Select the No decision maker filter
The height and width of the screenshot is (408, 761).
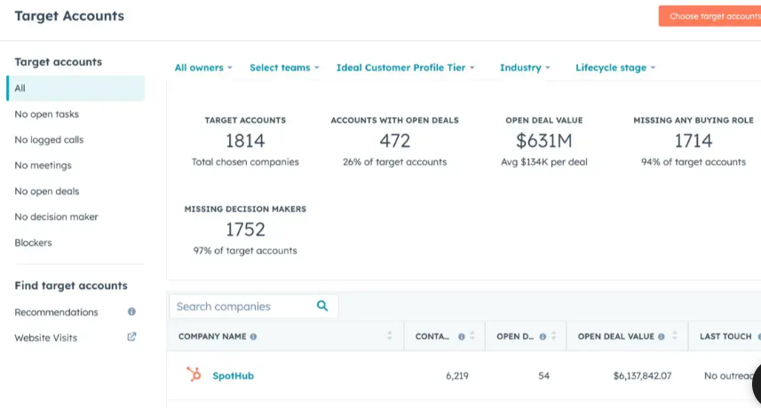pos(56,217)
